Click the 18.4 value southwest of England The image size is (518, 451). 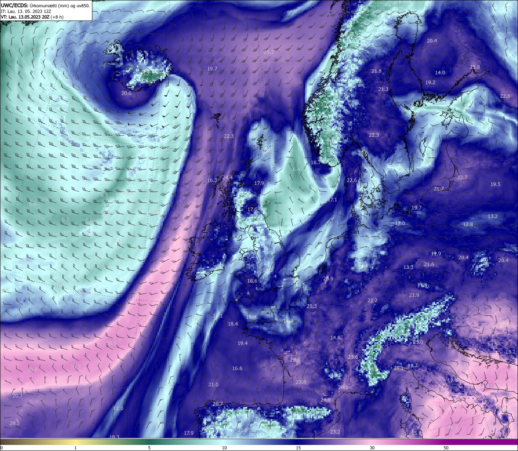[x=233, y=324]
